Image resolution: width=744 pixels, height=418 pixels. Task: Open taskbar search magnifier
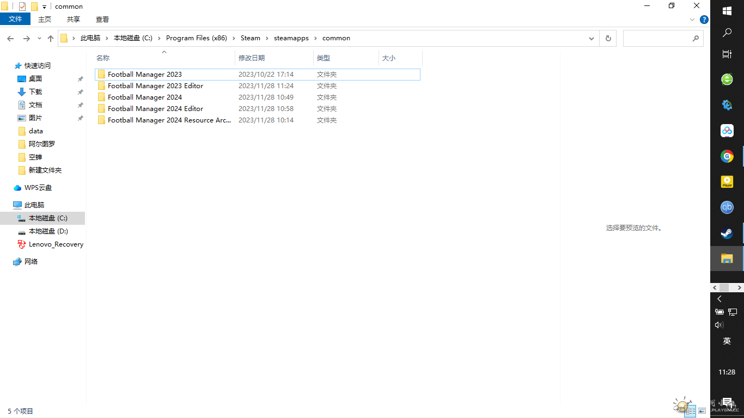click(727, 33)
